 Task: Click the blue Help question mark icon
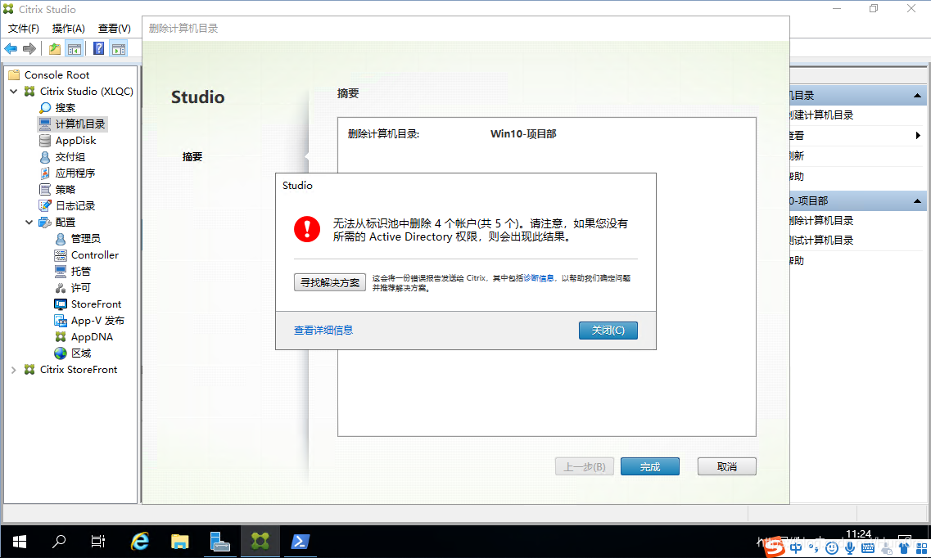98,49
